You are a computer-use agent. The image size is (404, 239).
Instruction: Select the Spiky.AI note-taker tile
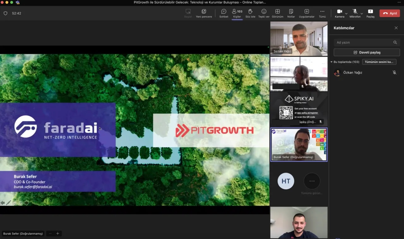(x=299, y=109)
